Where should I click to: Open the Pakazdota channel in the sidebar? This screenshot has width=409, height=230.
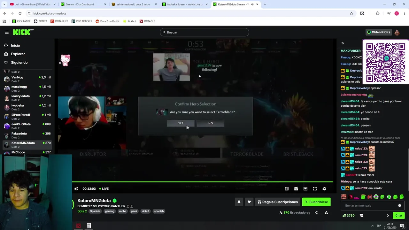[27, 135]
